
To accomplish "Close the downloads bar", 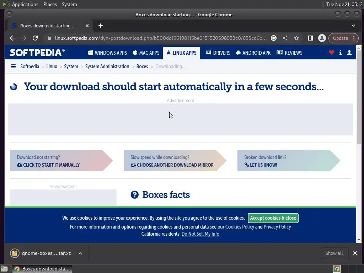I will (355, 253).
